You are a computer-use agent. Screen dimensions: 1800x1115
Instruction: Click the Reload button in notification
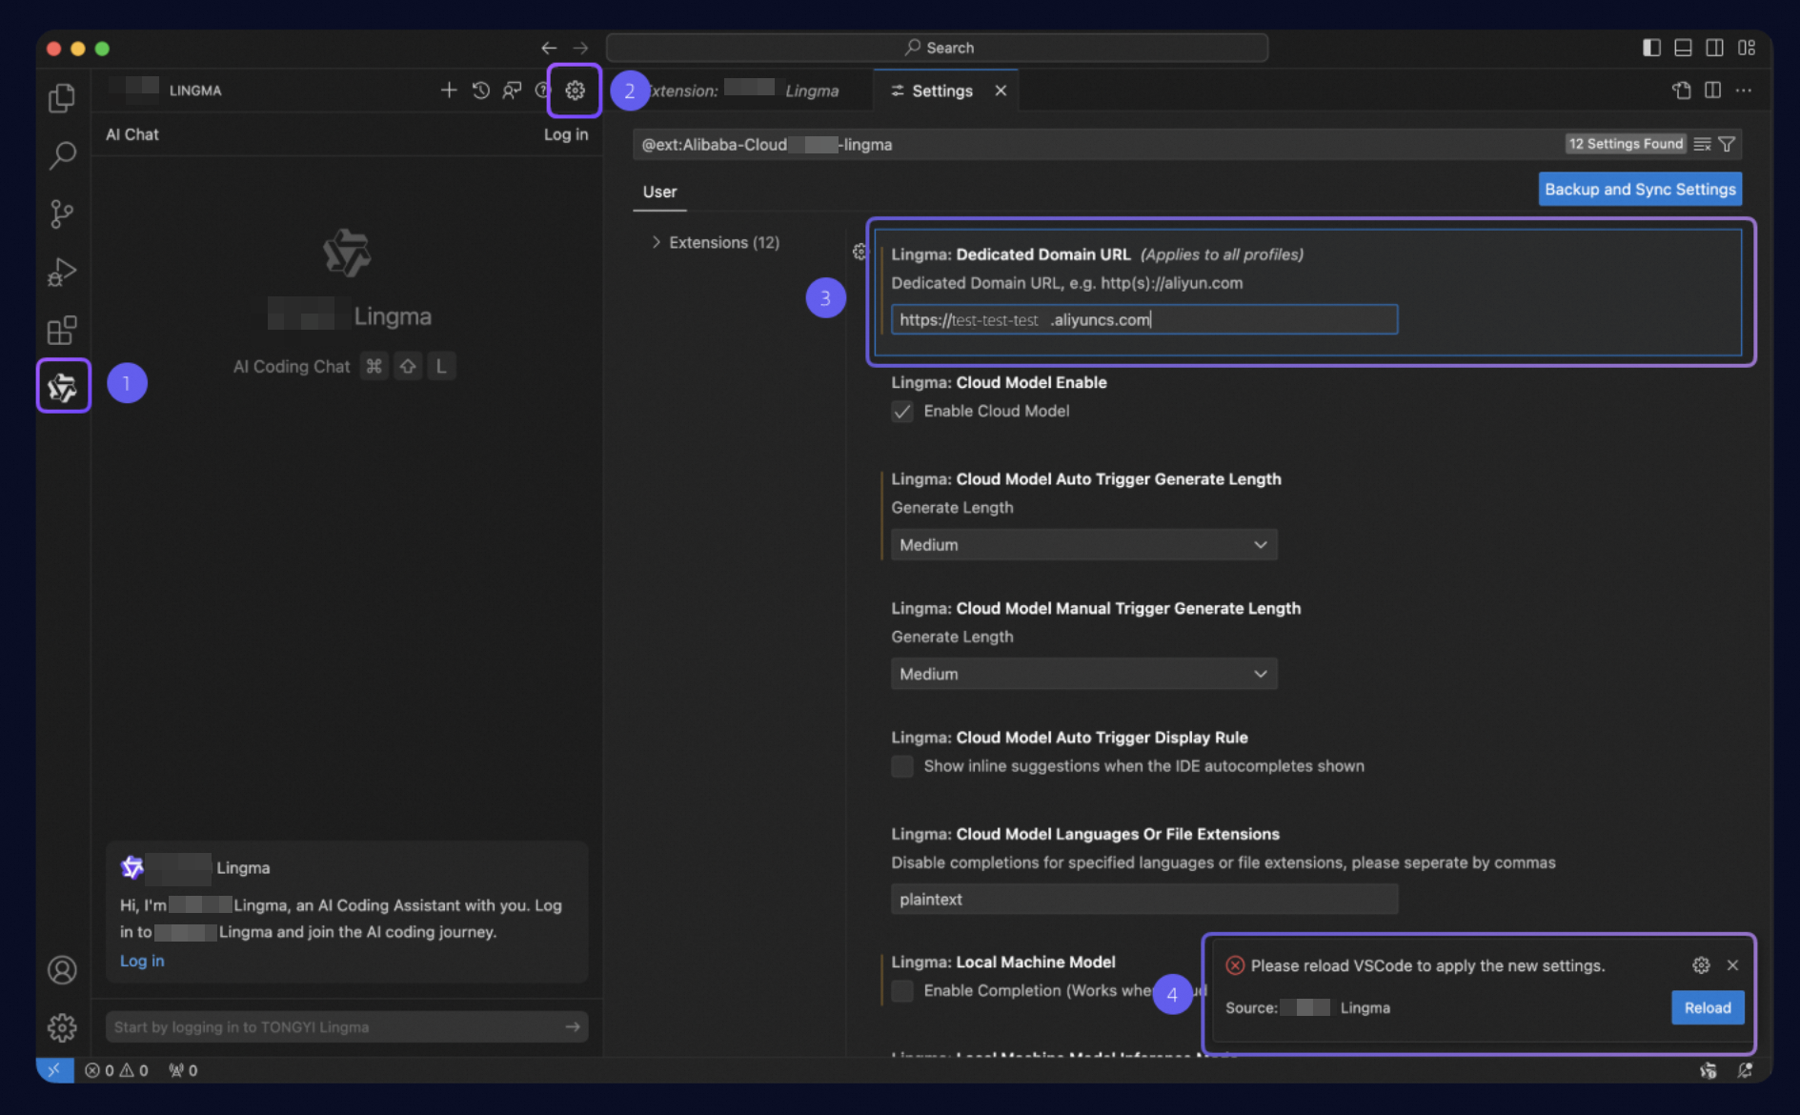[1707, 1007]
